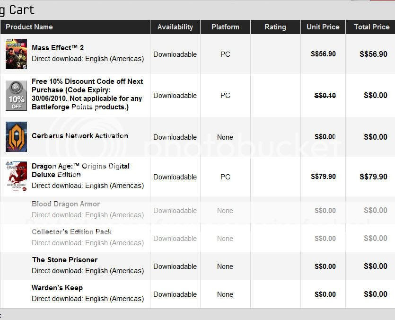Image resolution: width=395 pixels, height=320 pixels.
Task: Click the Rating column header
Action: coord(275,27)
